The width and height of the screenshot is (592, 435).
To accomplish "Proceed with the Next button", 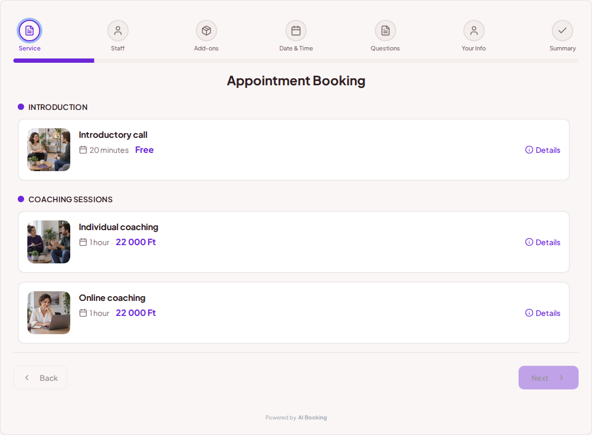I will [x=548, y=378].
